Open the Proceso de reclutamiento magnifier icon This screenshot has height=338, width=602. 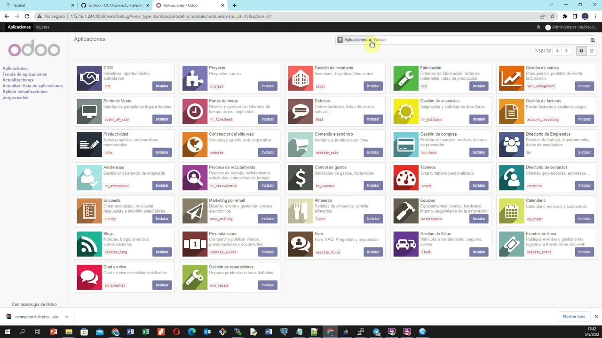[195, 177]
